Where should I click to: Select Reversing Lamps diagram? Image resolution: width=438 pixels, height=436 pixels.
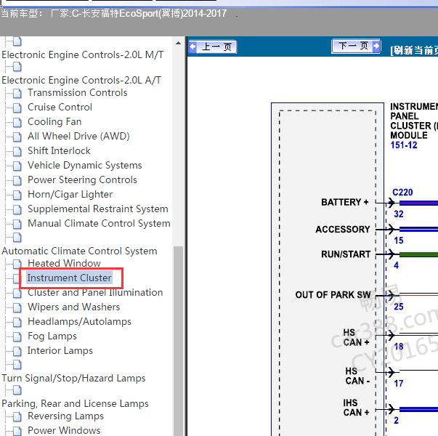[x=65, y=416]
